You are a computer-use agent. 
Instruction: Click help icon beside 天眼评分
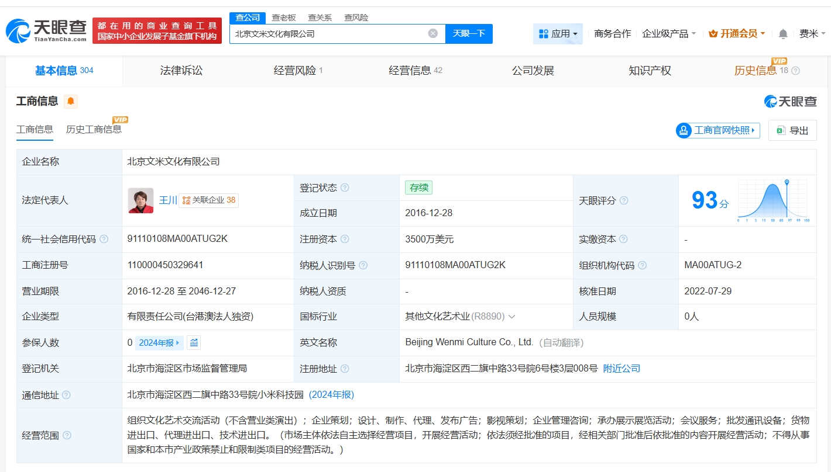tap(624, 200)
